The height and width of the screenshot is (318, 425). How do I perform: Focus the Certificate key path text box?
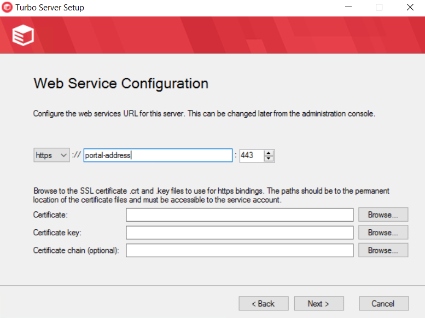click(x=240, y=233)
